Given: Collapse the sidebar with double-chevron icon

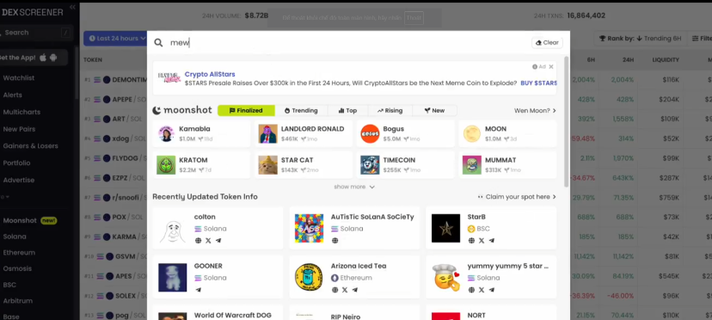Looking at the screenshot, I should pyautogui.click(x=72, y=7).
